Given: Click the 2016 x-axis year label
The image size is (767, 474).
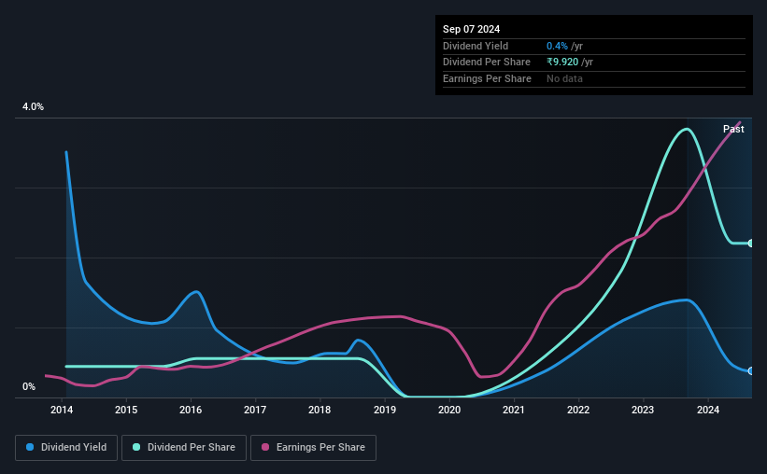Looking at the screenshot, I should 191,410.
